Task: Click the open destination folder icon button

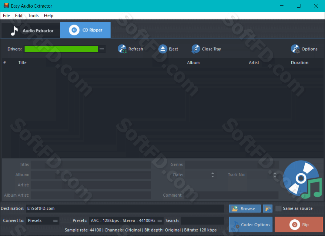Action: 268,208
